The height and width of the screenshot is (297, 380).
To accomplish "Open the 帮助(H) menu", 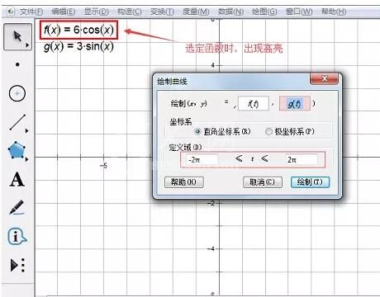I will click(334, 12).
